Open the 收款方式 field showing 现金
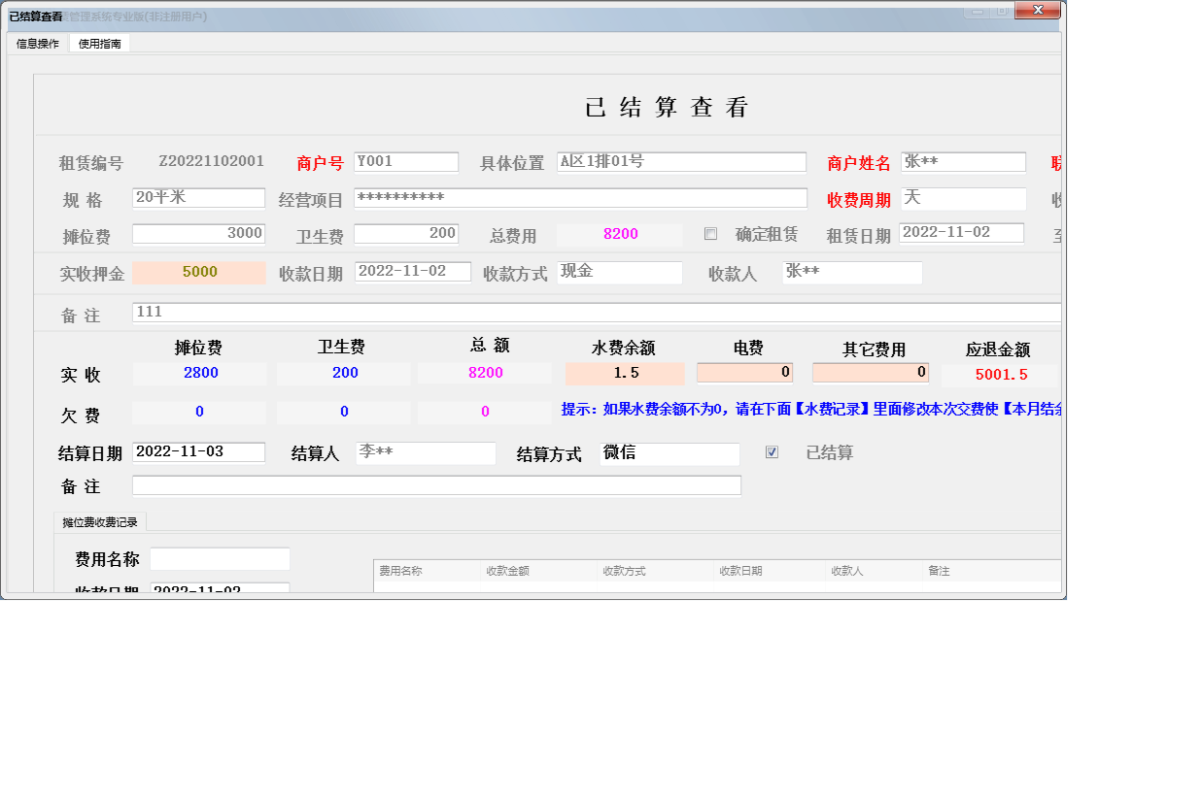Viewport: 1202px width, 798px height. 620,273
